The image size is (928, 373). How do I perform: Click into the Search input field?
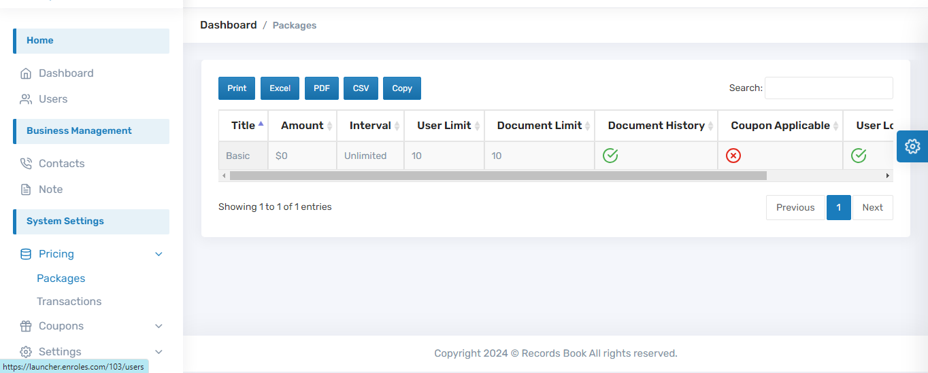(x=828, y=88)
